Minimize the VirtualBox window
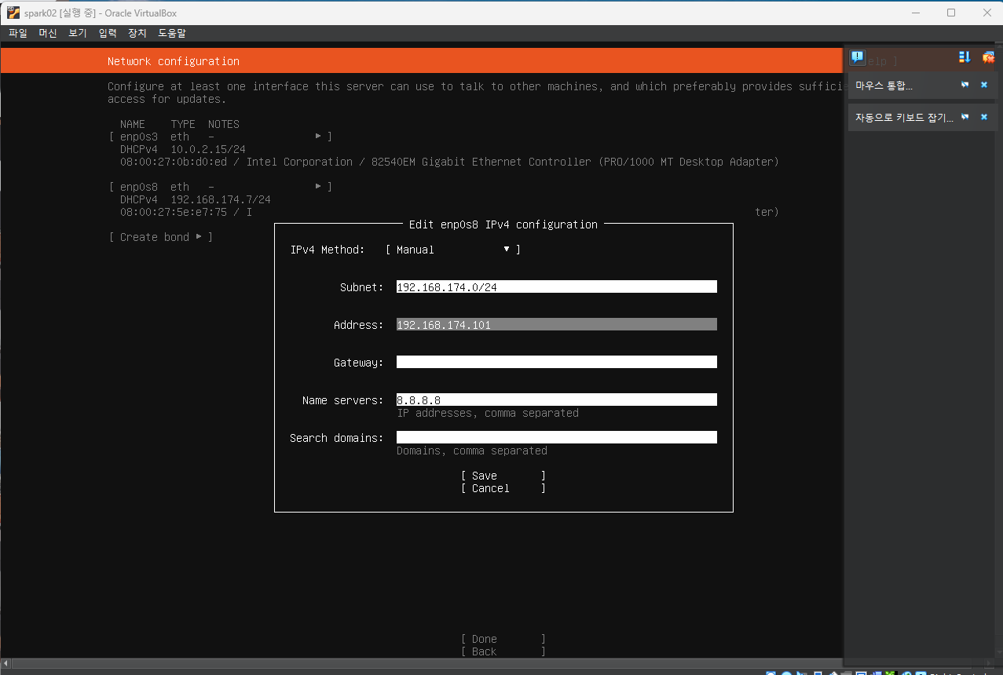1003x675 pixels. click(x=915, y=13)
